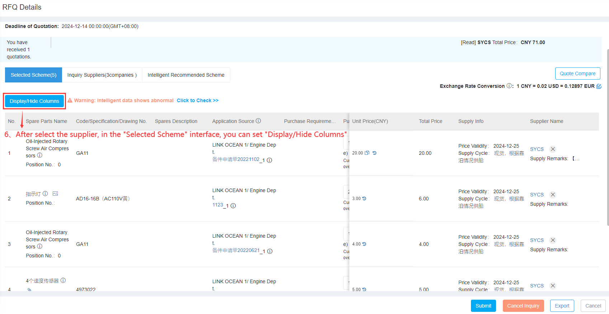
Task: Open Intelligent Recommended Scheme tab
Action: 186,75
